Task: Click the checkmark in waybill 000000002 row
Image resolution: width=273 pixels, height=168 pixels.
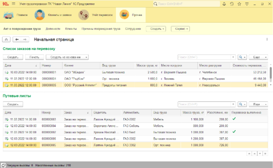Action: 234,132
